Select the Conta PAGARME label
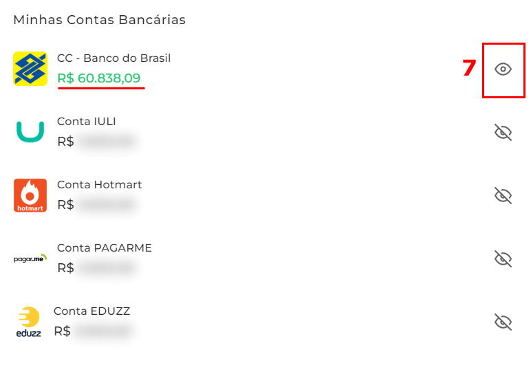This screenshot has height=376, width=531. point(104,248)
